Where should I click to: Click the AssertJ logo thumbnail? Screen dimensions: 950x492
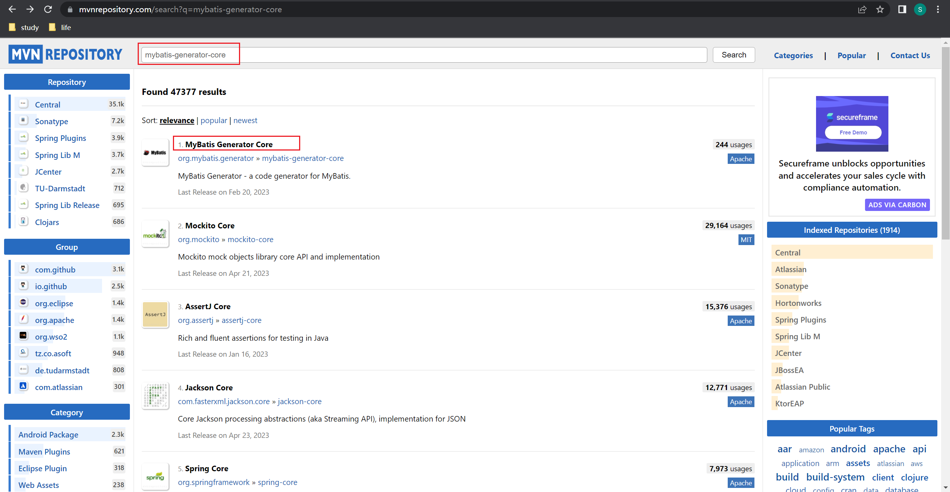(155, 314)
